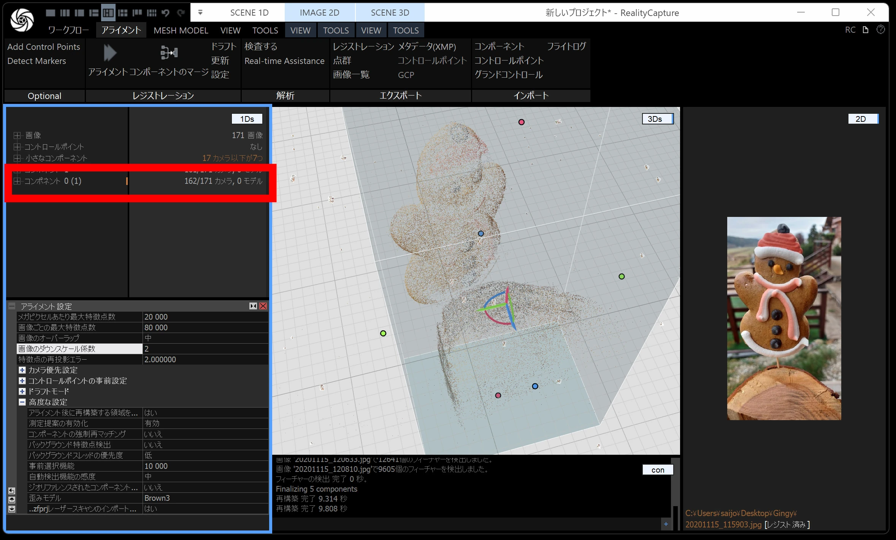This screenshot has height=540, width=896.
Task: Open the MESH MODEL ribbon tab
Action: pos(181,30)
